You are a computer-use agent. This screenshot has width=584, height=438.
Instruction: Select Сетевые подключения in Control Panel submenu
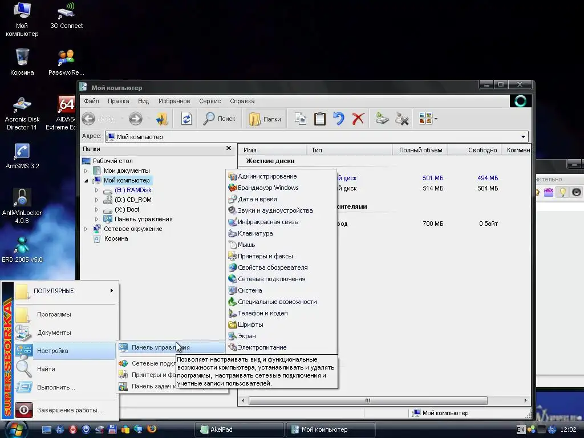(x=281, y=279)
